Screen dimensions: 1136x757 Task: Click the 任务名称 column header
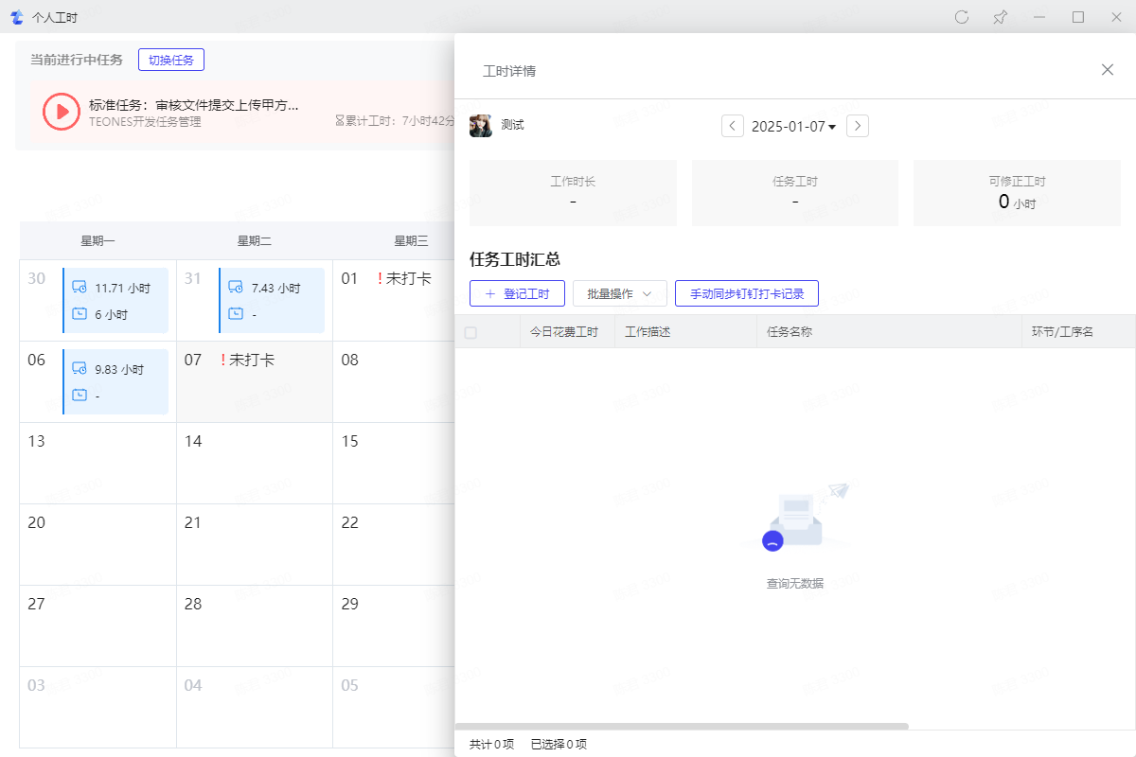(790, 332)
